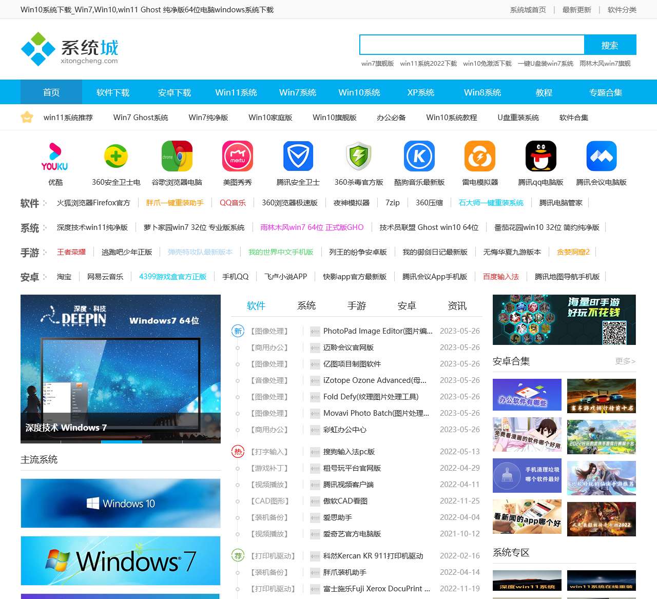Image resolution: width=657 pixels, height=599 pixels.
Task: Switch to the 手游 list tab
Action: pos(357,306)
